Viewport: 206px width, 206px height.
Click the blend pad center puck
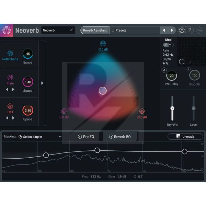point(103,91)
